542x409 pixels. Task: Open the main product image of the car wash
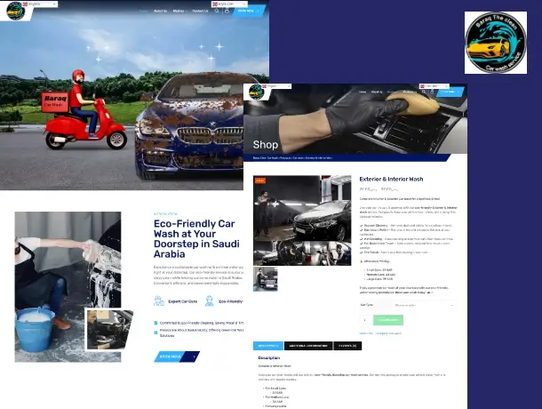302,221
